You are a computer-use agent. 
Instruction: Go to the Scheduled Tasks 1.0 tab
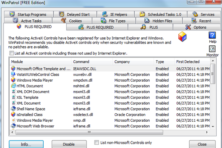(x=161, y=14)
